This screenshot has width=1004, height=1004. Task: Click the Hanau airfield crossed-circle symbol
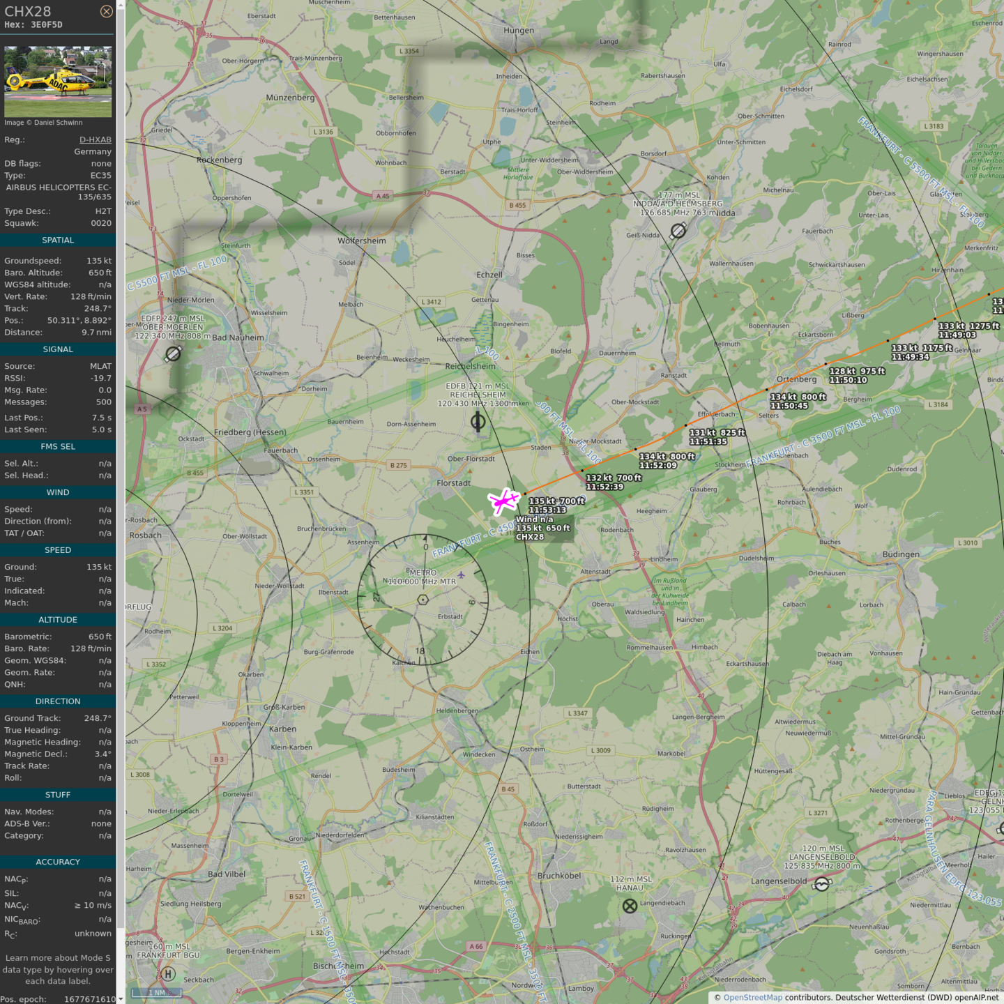tap(630, 906)
